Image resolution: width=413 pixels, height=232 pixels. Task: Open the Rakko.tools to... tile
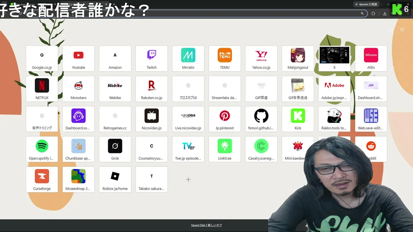(335, 119)
